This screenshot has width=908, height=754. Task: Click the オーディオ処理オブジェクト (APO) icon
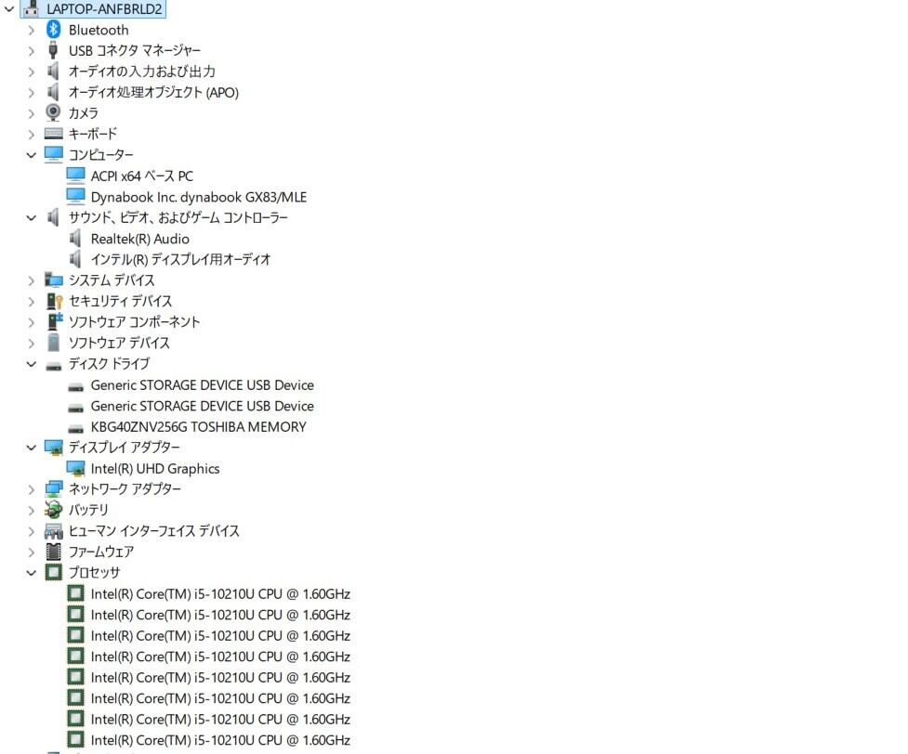click(53, 92)
